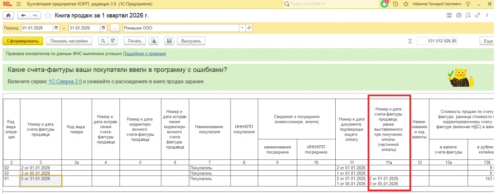Viewport: 499px width, 194px height.
Task: Click the sum field 531 012 026,00
Action: click(x=437, y=41)
